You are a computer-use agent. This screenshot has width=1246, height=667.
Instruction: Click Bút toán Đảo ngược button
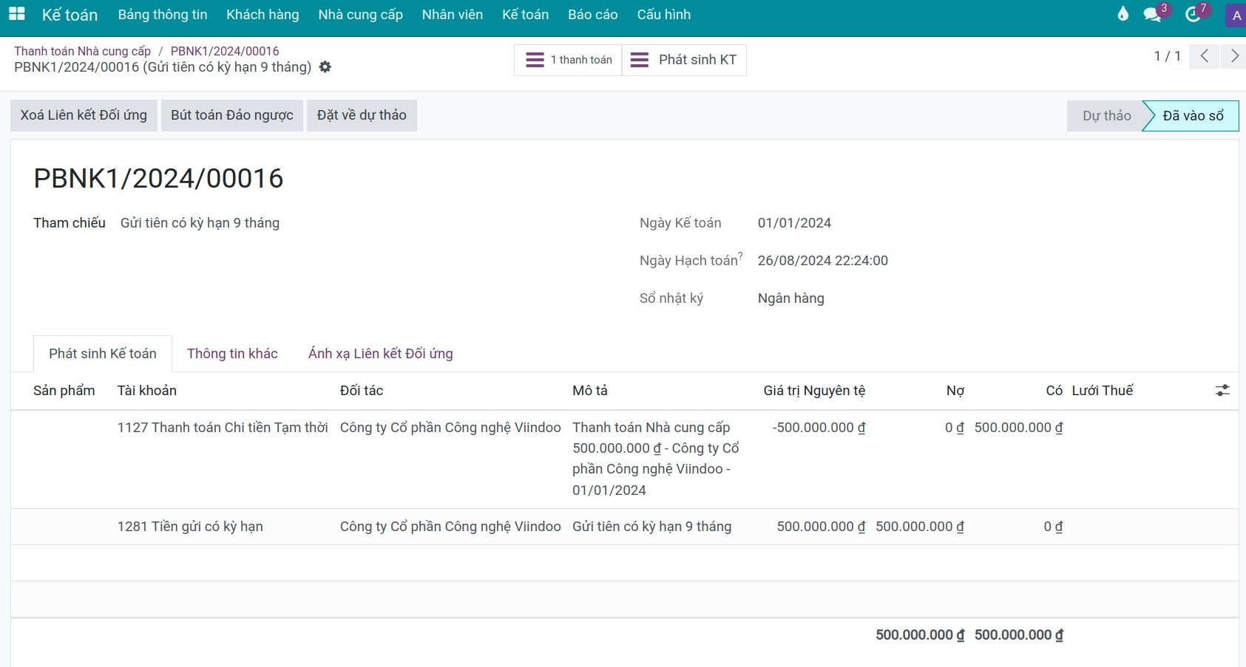tap(231, 115)
